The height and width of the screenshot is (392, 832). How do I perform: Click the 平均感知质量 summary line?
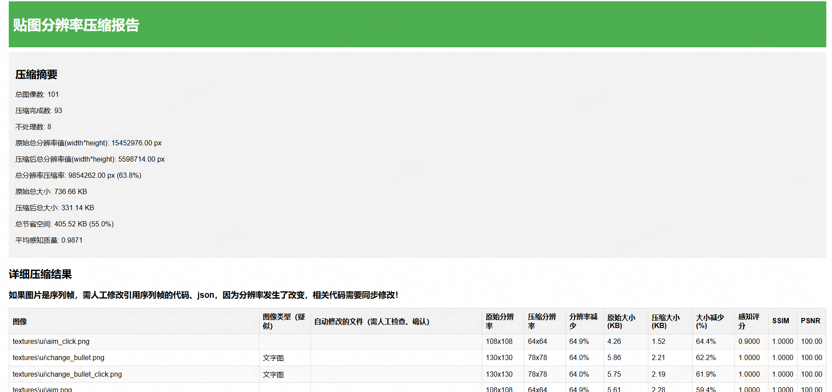point(49,240)
